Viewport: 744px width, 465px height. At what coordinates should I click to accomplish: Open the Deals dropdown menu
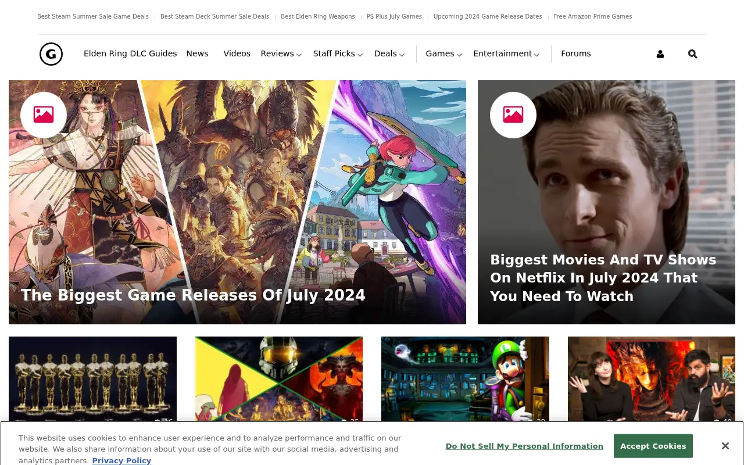[389, 53]
